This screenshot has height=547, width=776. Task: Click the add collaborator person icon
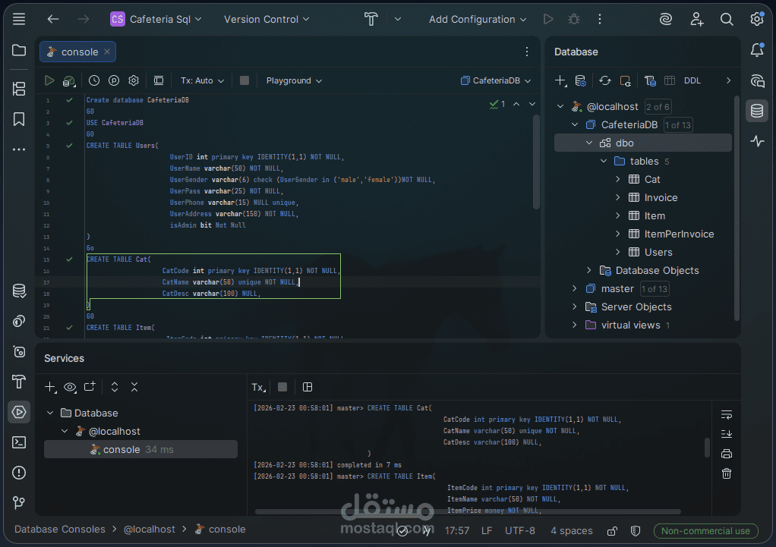coord(696,19)
